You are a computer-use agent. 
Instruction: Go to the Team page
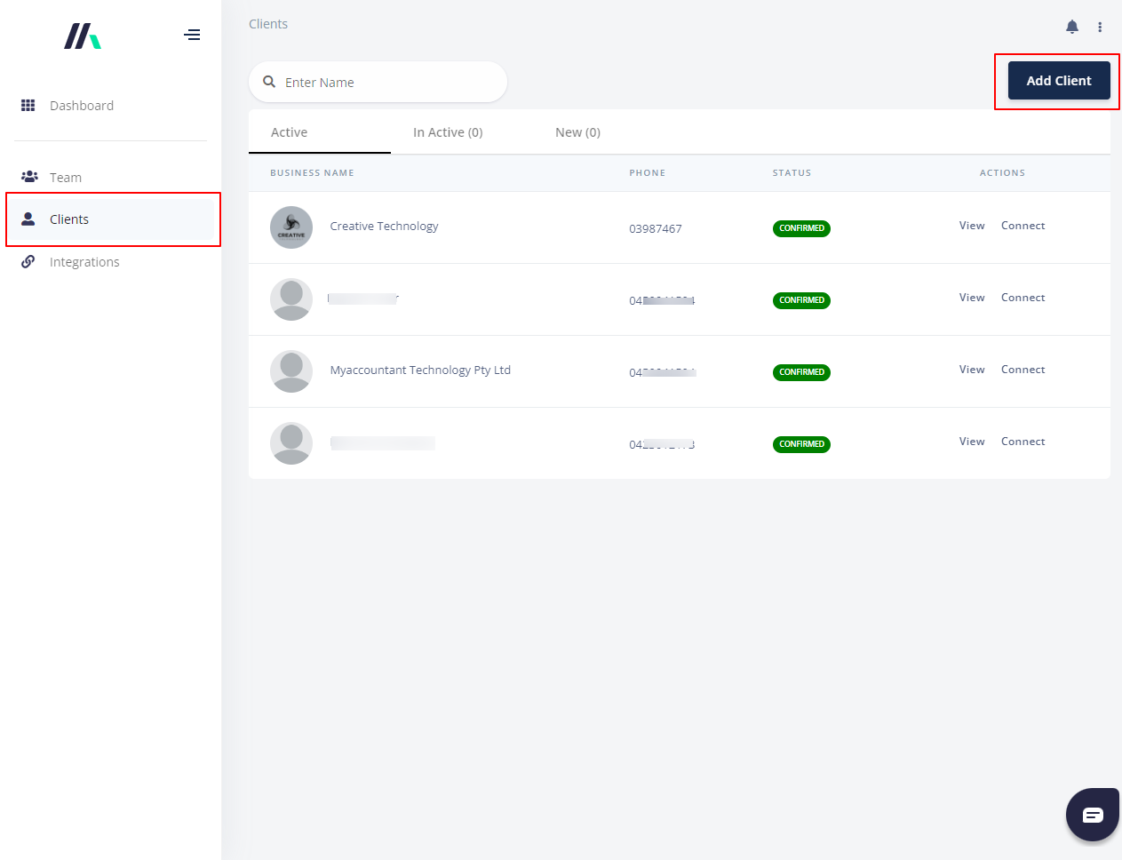coord(65,178)
